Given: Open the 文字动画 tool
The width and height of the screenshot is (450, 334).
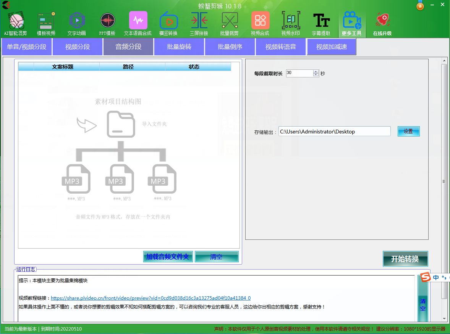Looking at the screenshot, I should (x=77, y=24).
